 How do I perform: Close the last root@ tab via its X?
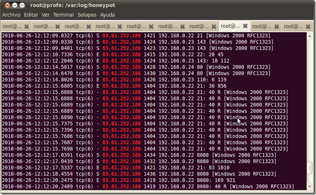[308, 27]
